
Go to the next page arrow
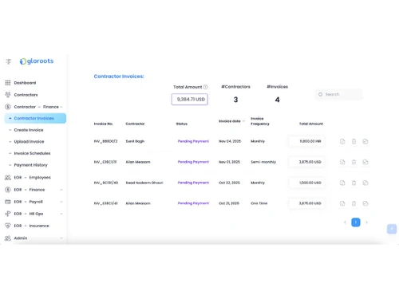click(366, 222)
